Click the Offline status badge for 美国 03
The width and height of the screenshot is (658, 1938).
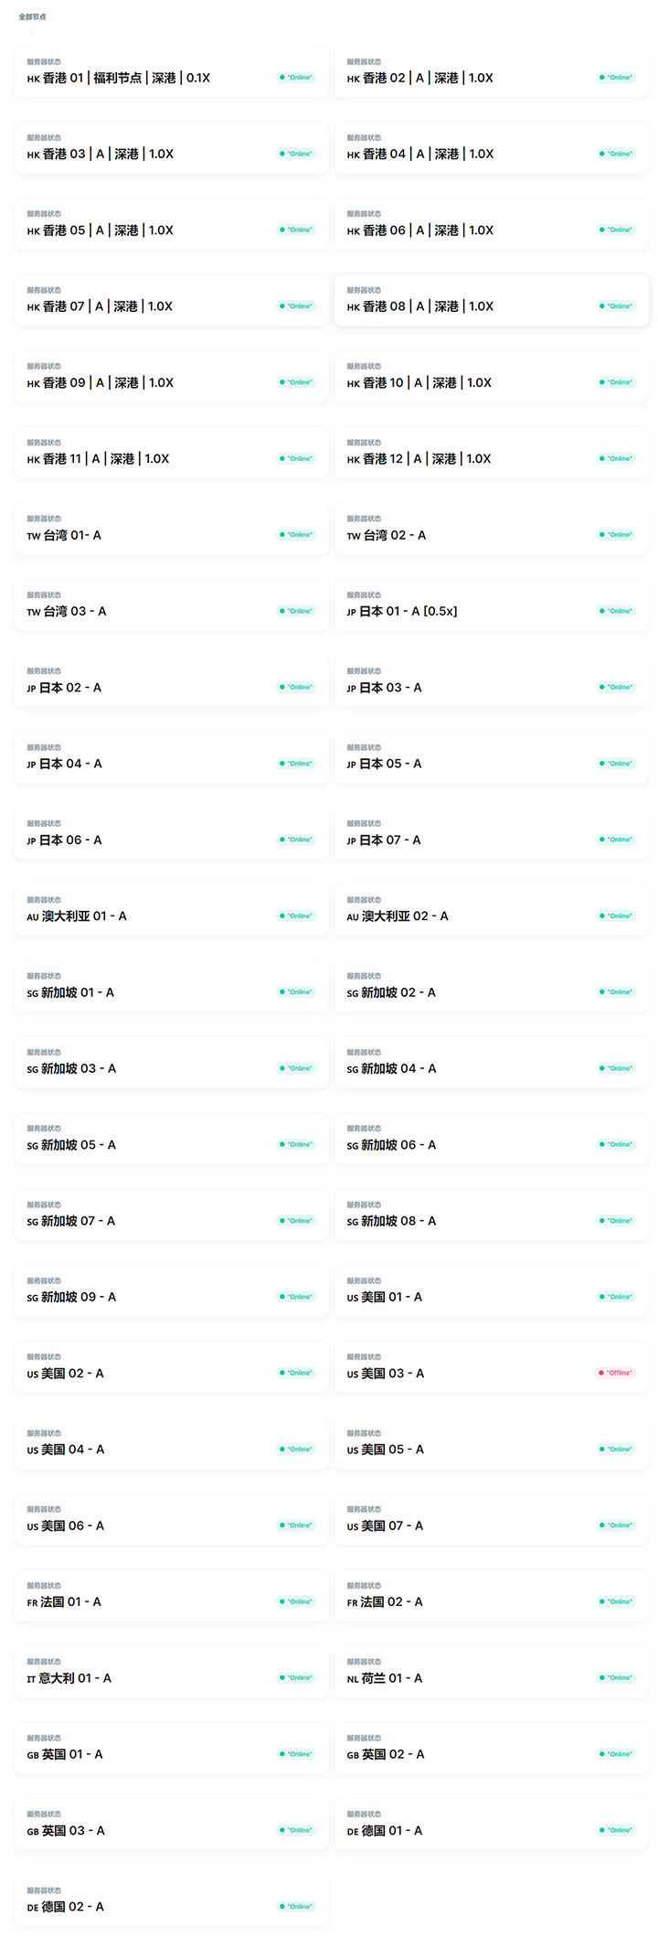[616, 1373]
